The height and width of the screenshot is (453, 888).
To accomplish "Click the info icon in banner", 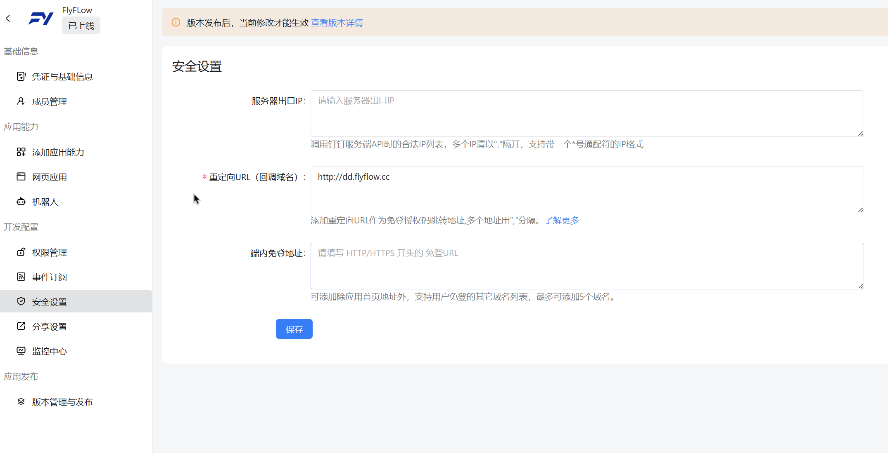I will click(176, 22).
